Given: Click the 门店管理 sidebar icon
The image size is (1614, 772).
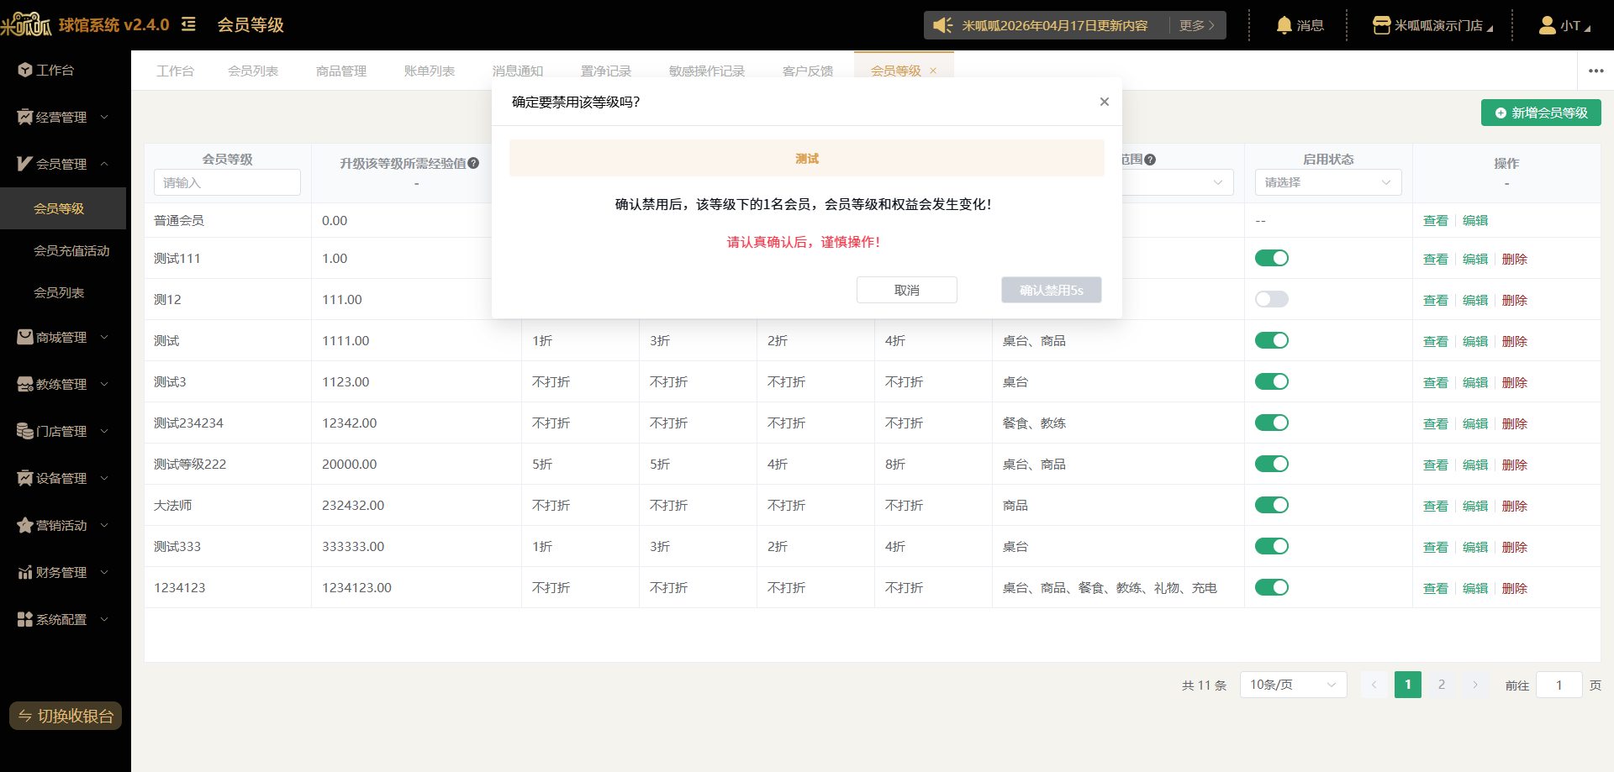Looking at the screenshot, I should click(25, 431).
